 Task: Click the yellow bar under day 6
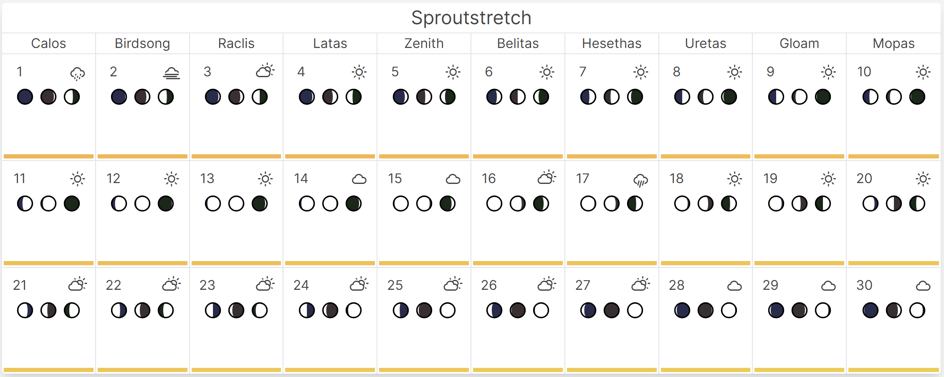tap(518, 156)
